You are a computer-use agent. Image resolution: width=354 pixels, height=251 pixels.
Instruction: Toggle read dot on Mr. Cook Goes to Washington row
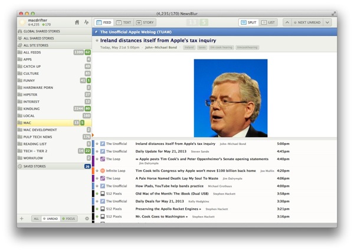pos(97,216)
